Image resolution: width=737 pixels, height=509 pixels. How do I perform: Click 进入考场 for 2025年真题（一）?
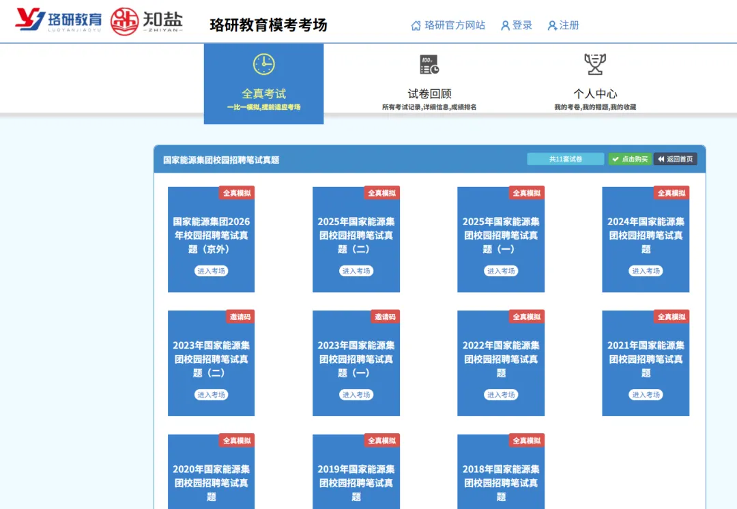tap(501, 271)
